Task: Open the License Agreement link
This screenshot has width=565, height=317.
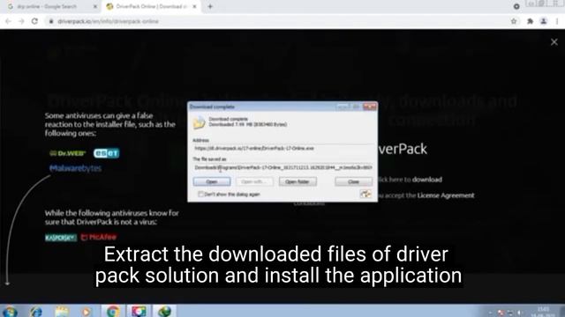Action: click(446, 195)
